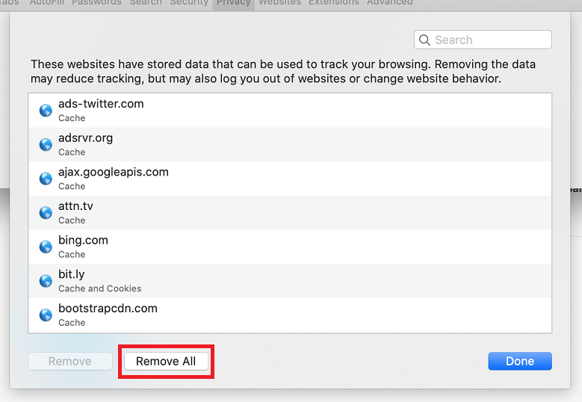
Task: Select the bing.com entry in the list
Action: click(x=290, y=247)
